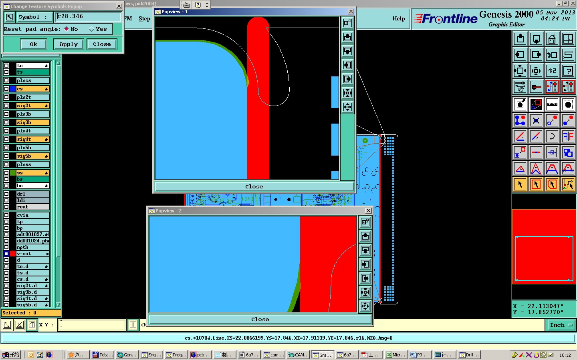
Task: Click the pan right view icon in right toolbar
Action: point(536,55)
